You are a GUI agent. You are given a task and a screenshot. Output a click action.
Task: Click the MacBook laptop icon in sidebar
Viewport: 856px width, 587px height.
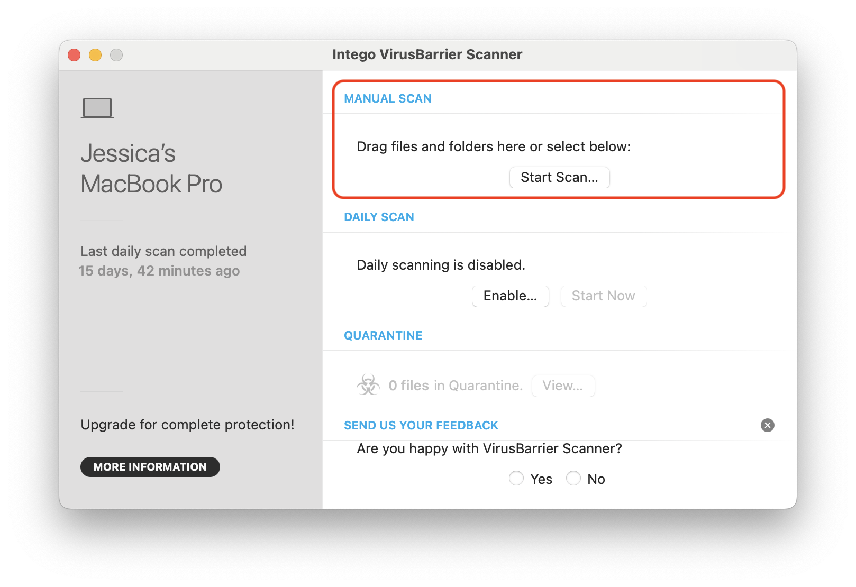click(97, 108)
